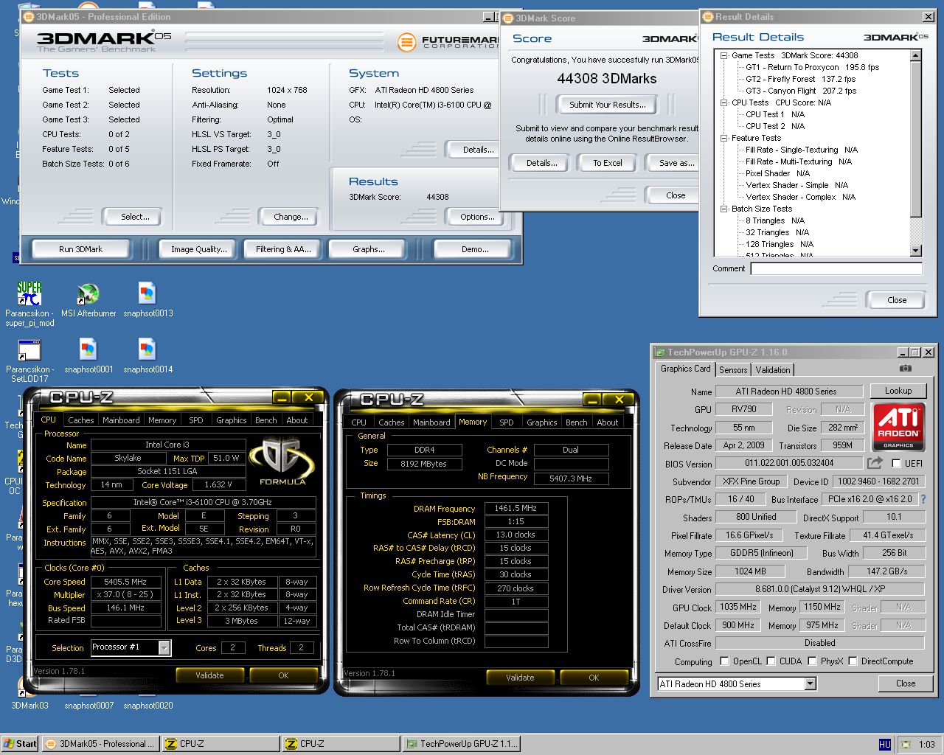Viewport: 944px width, 755px height.
Task: Select GT2 - Firefly Forest result row
Action: pyautogui.click(x=800, y=79)
